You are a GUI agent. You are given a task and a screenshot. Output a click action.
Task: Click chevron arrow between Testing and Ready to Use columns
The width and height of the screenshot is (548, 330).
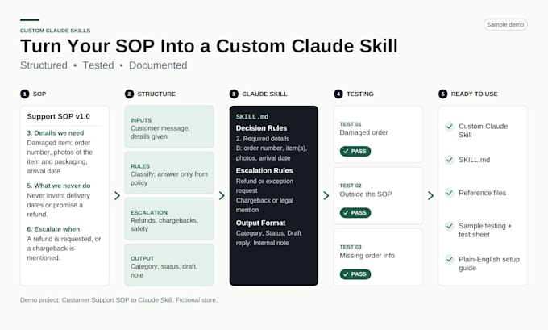(x=430, y=195)
